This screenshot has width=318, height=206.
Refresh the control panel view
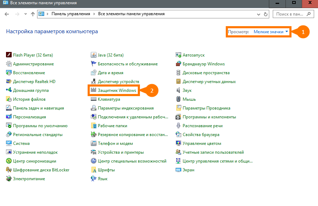(x=265, y=14)
